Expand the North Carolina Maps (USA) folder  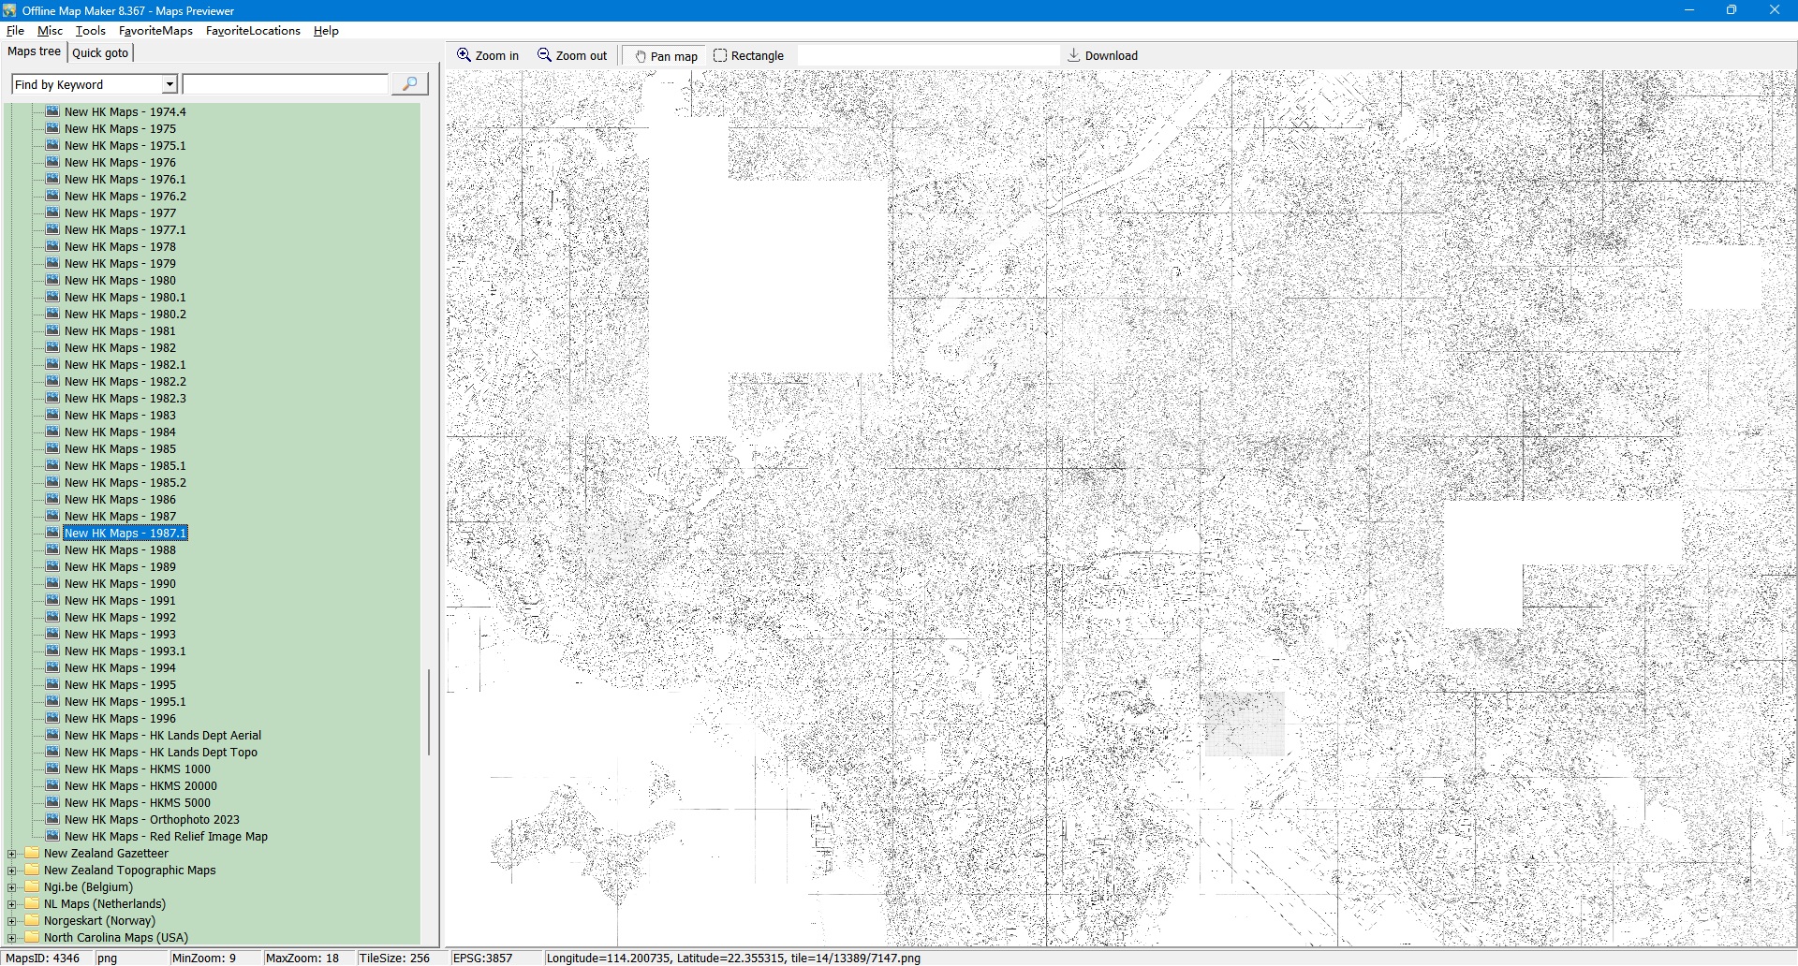pos(11,938)
